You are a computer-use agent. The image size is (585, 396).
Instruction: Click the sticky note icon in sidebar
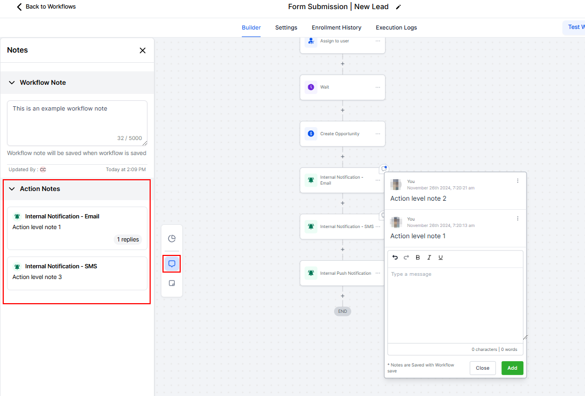click(x=172, y=283)
